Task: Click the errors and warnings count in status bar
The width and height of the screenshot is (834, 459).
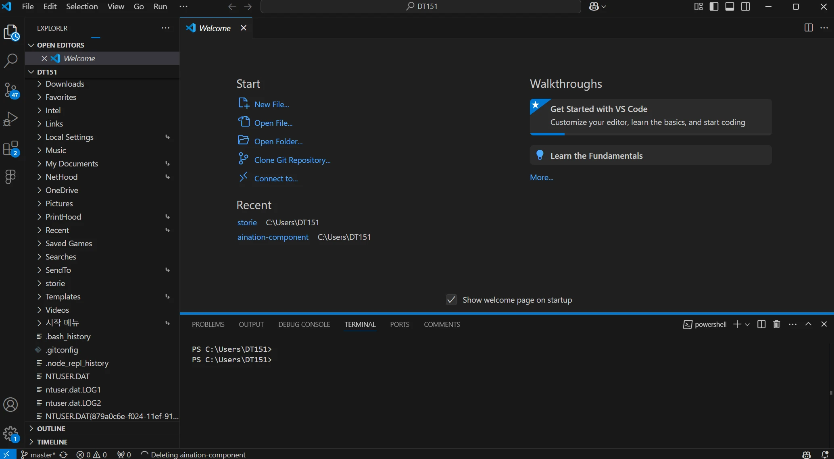Action: pos(92,455)
